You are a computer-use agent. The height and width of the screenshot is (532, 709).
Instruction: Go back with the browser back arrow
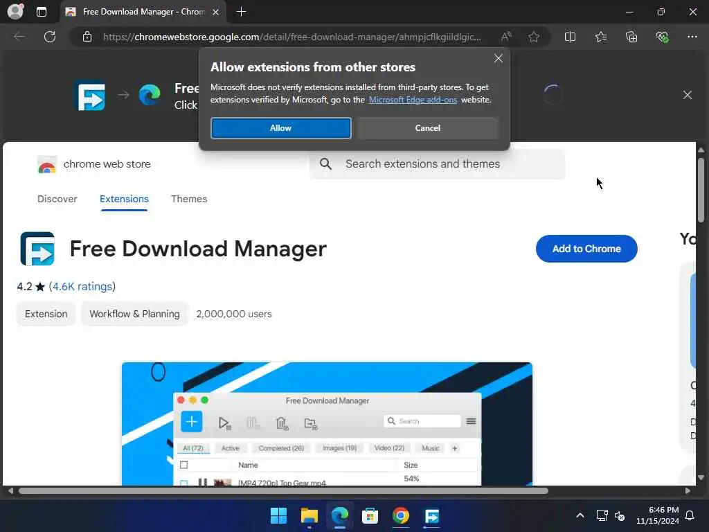tap(19, 37)
